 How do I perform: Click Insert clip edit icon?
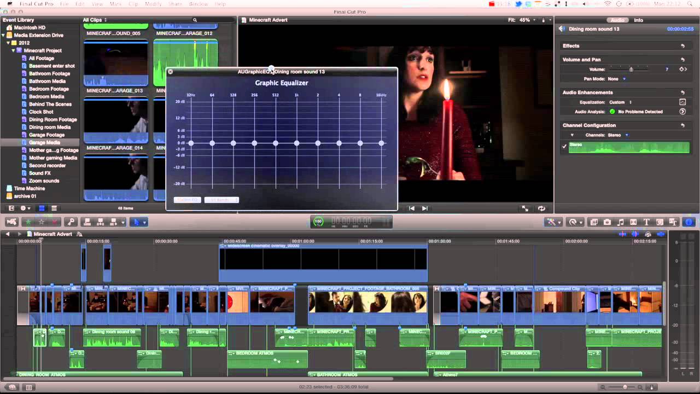(100, 222)
